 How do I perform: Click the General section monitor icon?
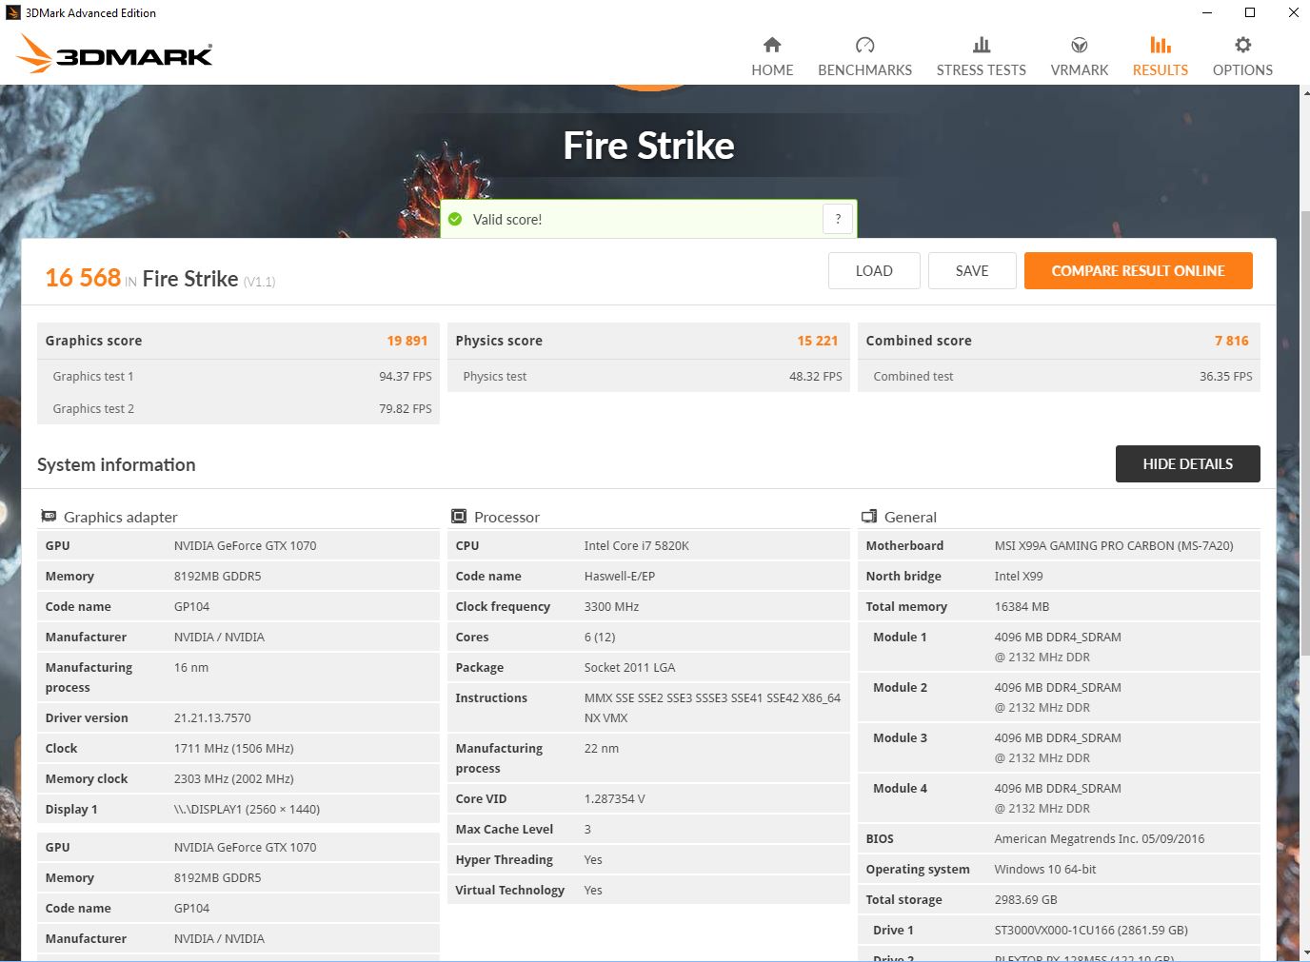(868, 516)
